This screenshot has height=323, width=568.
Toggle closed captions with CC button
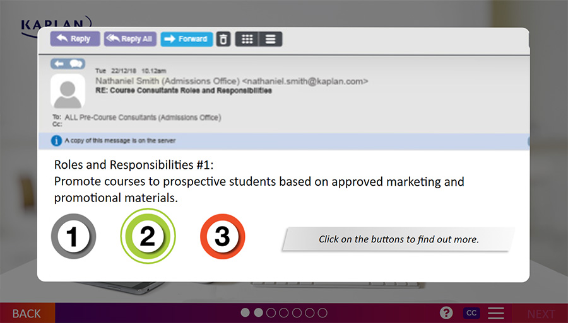point(470,313)
